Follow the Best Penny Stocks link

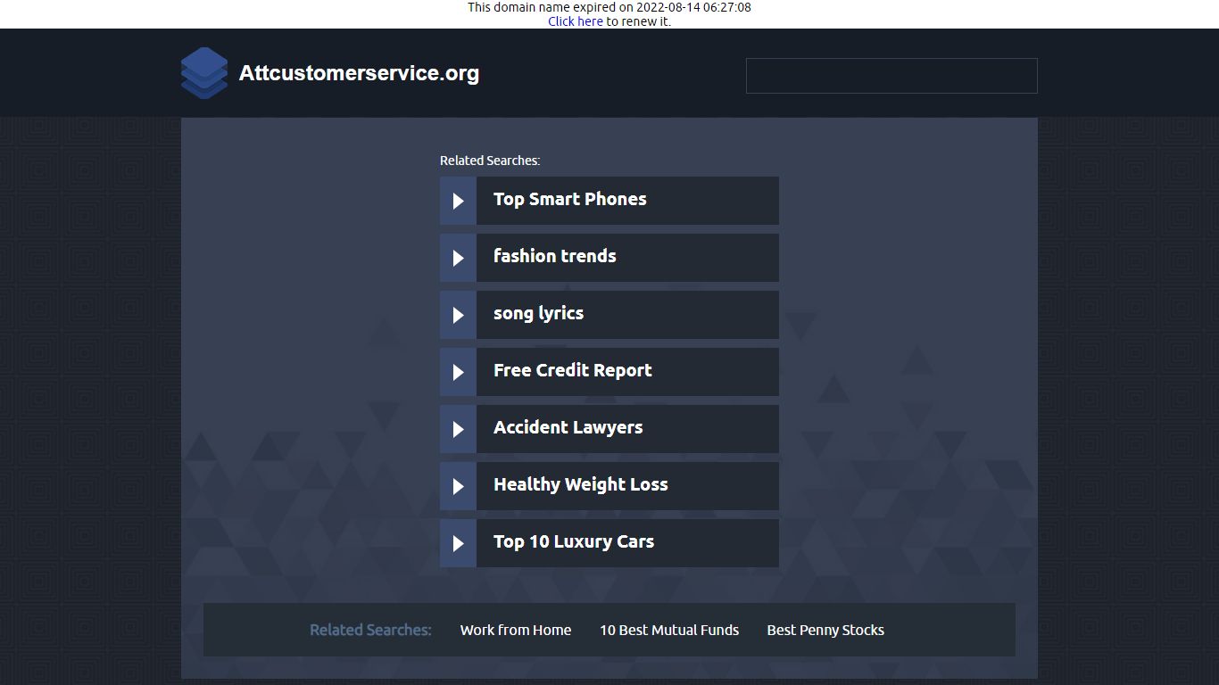(x=825, y=630)
